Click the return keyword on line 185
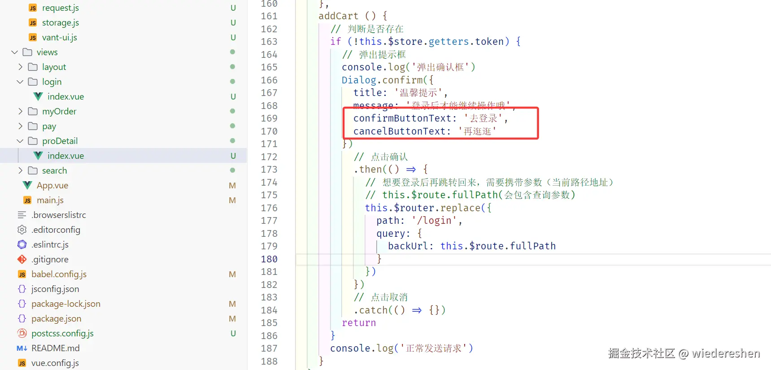The width and height of the screenshot is (771, 370). [x=359, y=323]
